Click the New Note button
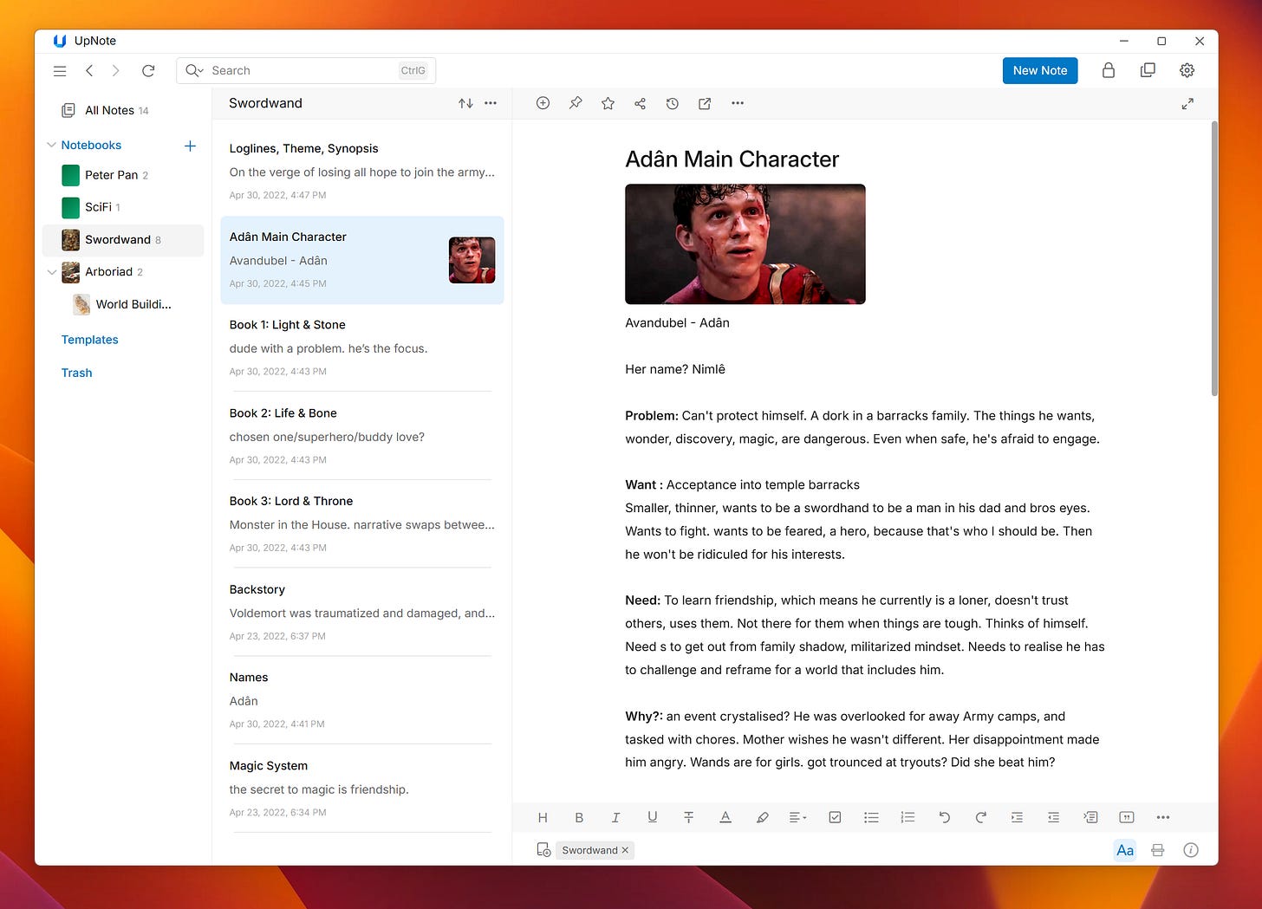 click(x=1040, y=71)
